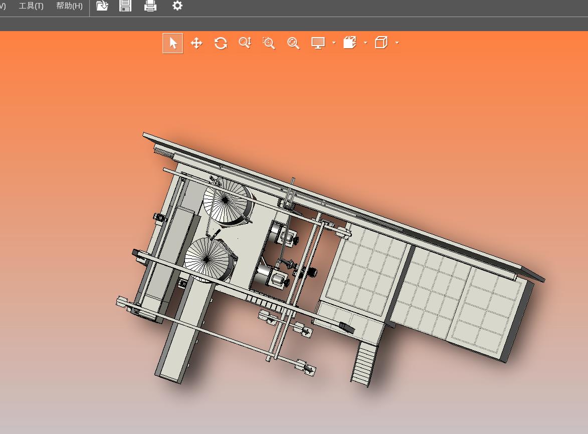This screenshot has height=434, width=588.
Task: Expand the display mode dropdown arrow
Action: coord(334,43)
